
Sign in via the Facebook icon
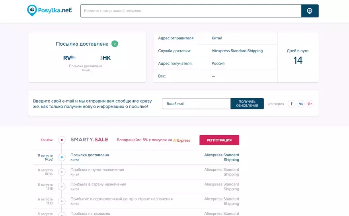[x=291, y=104]
